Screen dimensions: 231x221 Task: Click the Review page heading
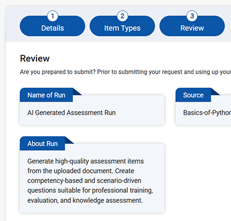pyautogui.click(x=35, y=58)
